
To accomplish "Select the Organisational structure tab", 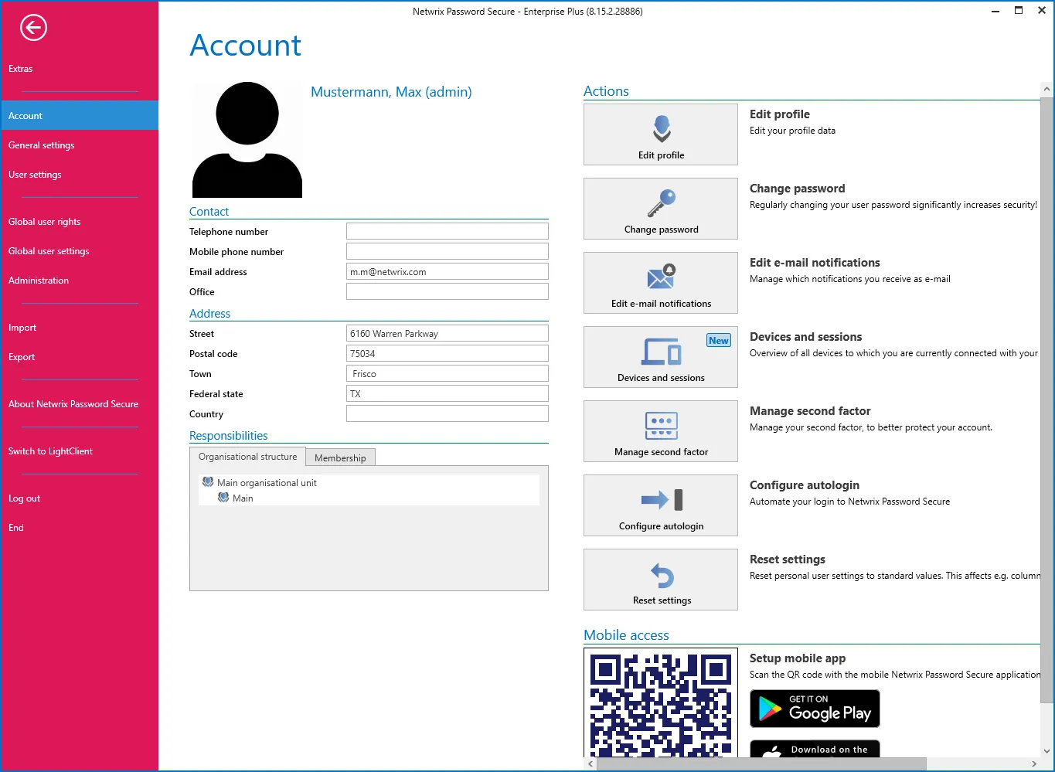I will coord(247,457).
